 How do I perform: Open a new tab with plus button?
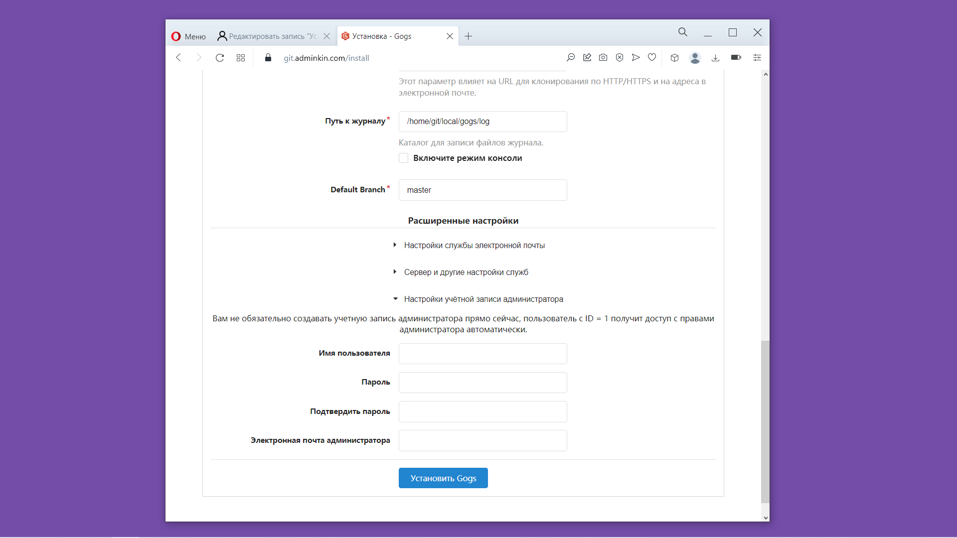pyautogui.click(x=468, y=36)
